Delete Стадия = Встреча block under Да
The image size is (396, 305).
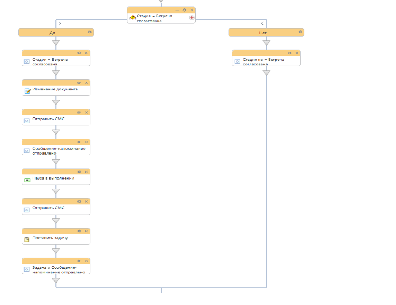86,53
